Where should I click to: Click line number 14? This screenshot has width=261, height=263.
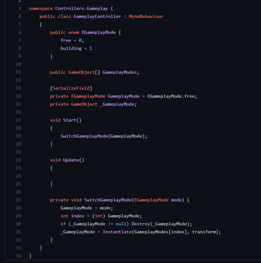tap(18, 96)
